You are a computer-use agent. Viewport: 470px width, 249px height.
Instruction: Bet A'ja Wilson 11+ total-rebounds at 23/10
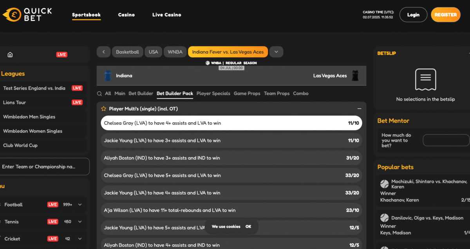point(231,210)
